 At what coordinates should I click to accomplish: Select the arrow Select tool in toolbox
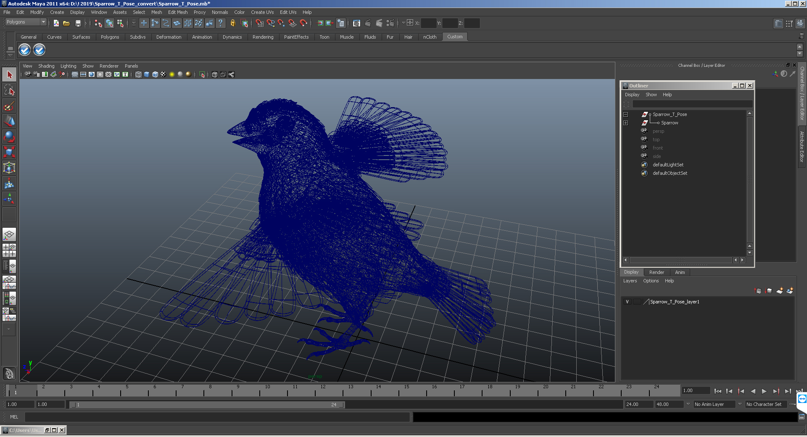pyautogui.click(x=9, y=75)
